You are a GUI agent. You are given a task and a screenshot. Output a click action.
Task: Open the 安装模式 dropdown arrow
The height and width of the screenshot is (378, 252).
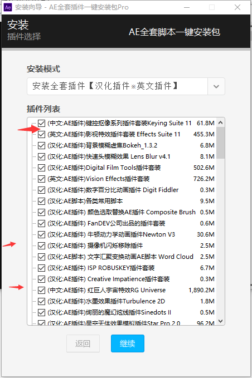216,86
